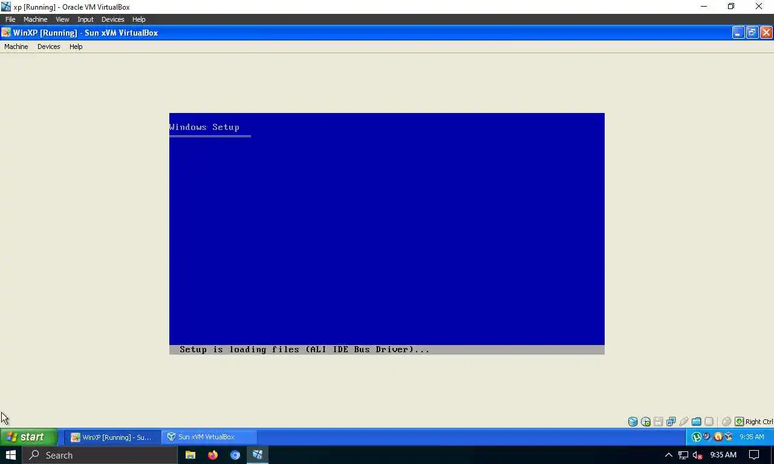Click the hard disk activity status icon
This screenshot has width=774, height=464.
point(633,422)
